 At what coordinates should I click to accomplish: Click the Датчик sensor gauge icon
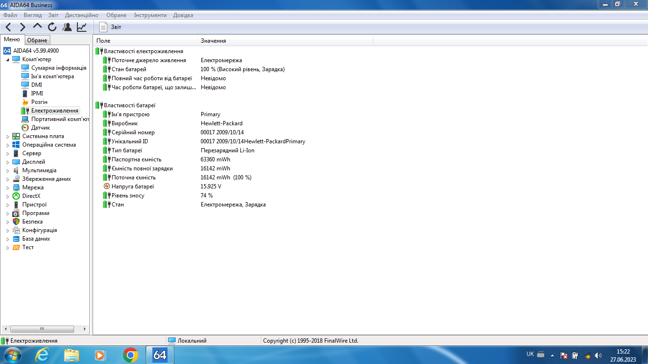coord(26,128)
